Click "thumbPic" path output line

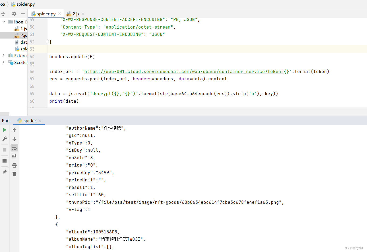tap(175, 202)
